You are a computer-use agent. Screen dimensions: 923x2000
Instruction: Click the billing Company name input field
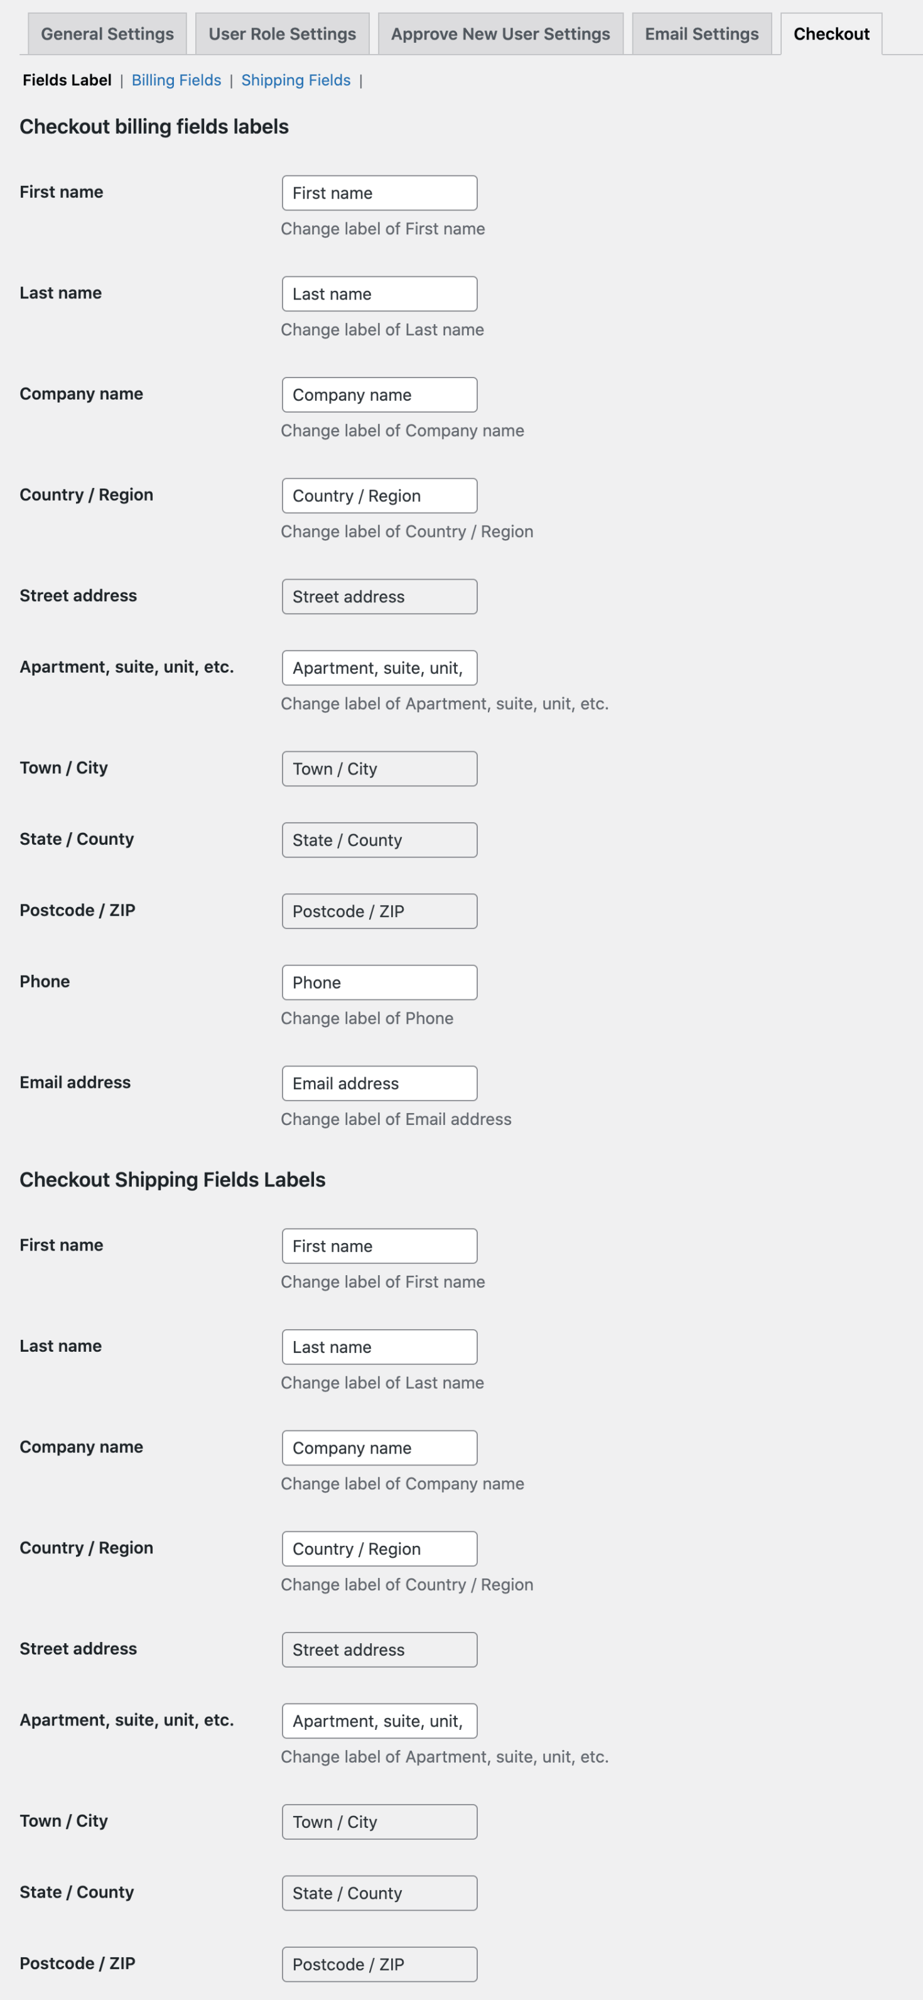pyautogui.click(x=379, y=394)
